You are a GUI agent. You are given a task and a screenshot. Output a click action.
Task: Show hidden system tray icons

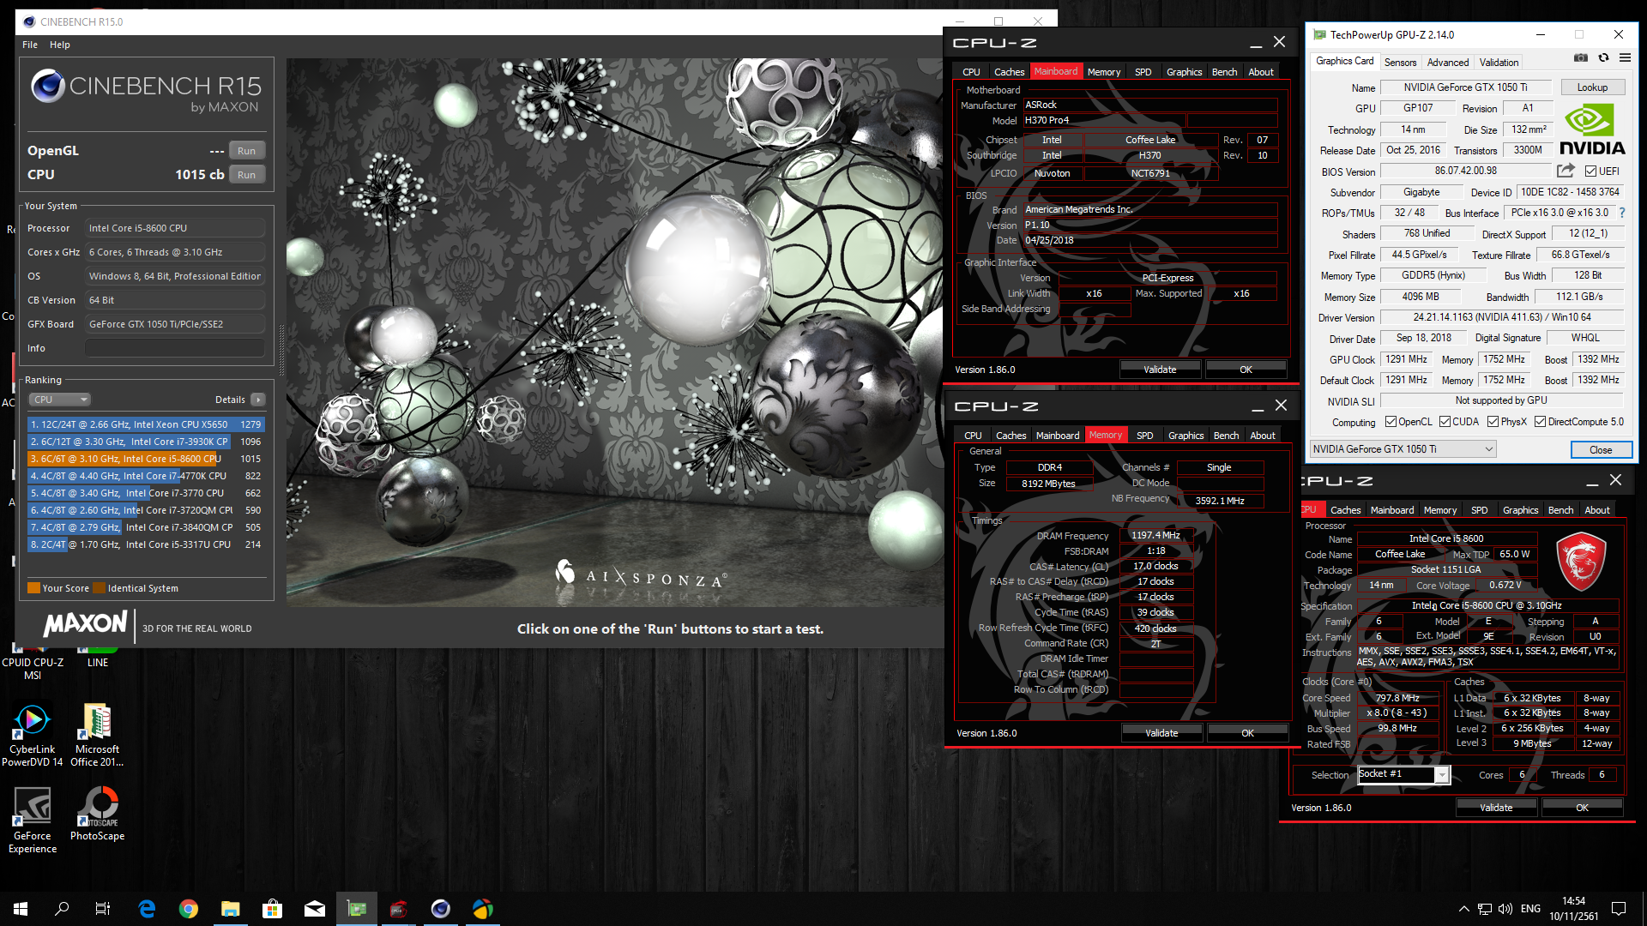click(1463, 909)
